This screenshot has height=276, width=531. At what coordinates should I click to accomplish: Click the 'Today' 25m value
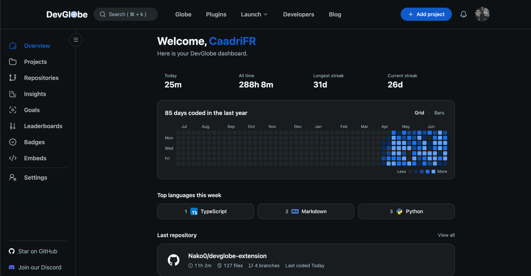pyautogui.click(x=173, y=85)
